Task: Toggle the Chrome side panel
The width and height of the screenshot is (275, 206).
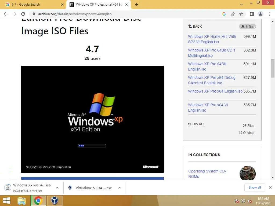Action: coord(252,14)
